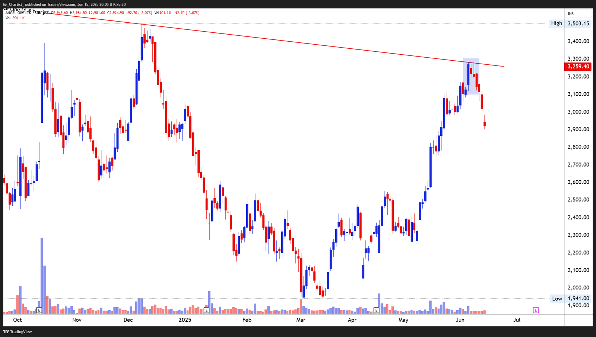Click the TradingView logo at bottom left
The height and width of the screenshot is (337, 596).
[16, 331]
